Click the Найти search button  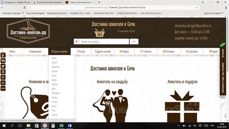coord(134,42)
